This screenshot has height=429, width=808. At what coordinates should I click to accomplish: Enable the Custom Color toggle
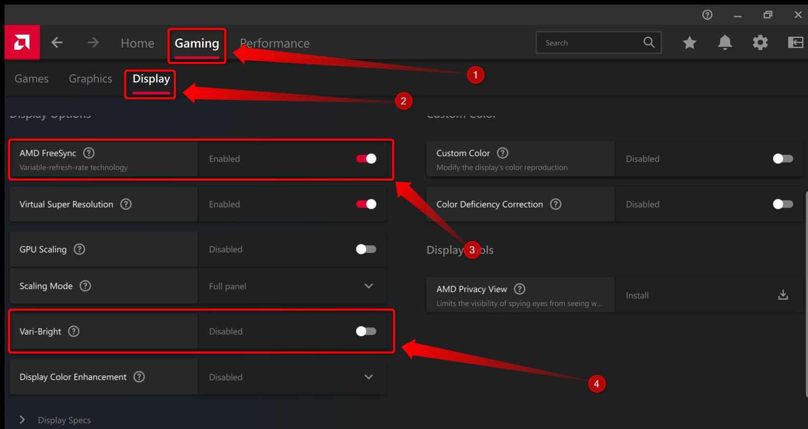tap(783, 159)
